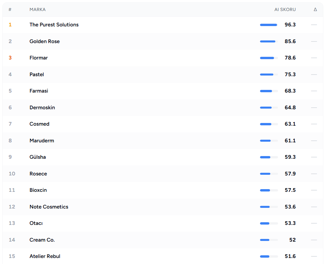Click the orange rank number 1
The width and height of the screenshot is (325, 264).
tap(10, 25)
